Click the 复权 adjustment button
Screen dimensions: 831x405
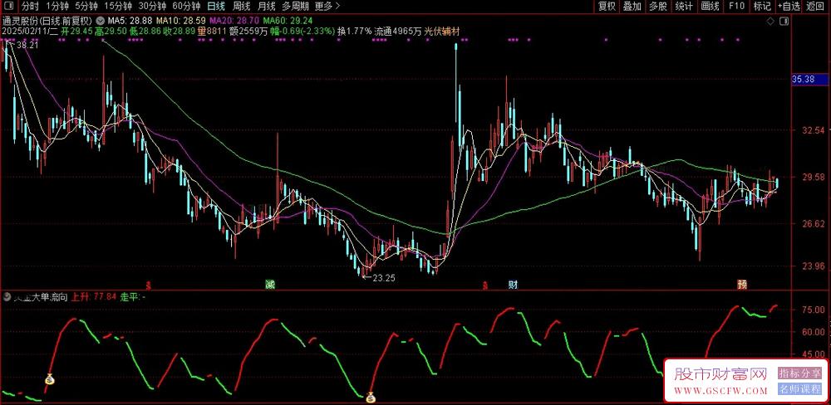607,7
